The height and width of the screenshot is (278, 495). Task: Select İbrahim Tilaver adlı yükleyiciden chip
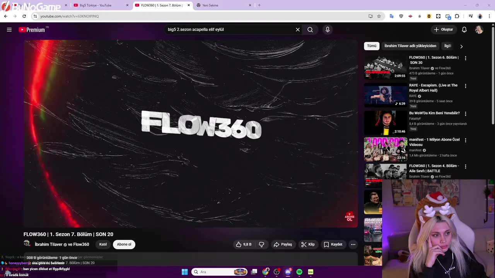[x=410, y=46]
